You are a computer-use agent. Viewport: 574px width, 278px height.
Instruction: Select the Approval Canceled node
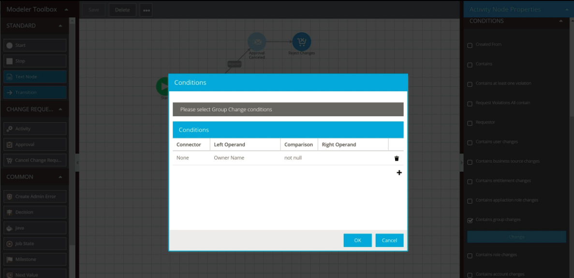pyautogui.click(x=257, y=42)
